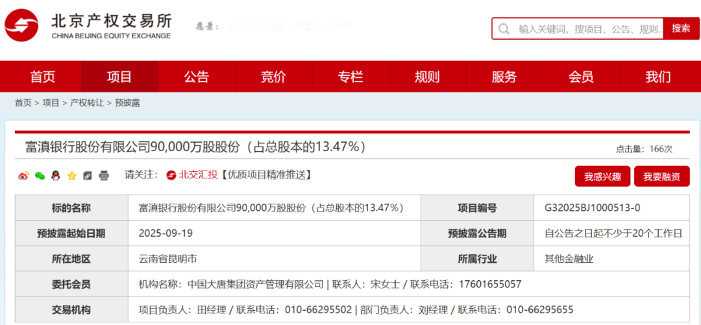701x325 pixels.
Task: Print the page using the printer icon
Action: [104, 176]
